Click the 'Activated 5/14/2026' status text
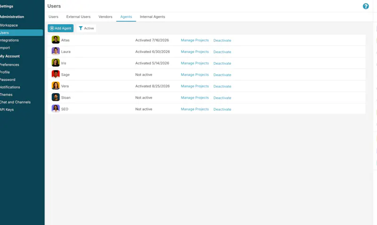 click(x=152, y=63)
